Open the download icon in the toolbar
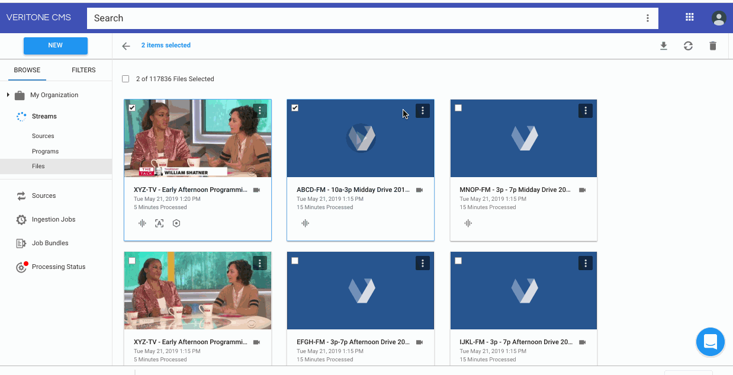Screen dimensions: 733x375 [x=664, y=46]
